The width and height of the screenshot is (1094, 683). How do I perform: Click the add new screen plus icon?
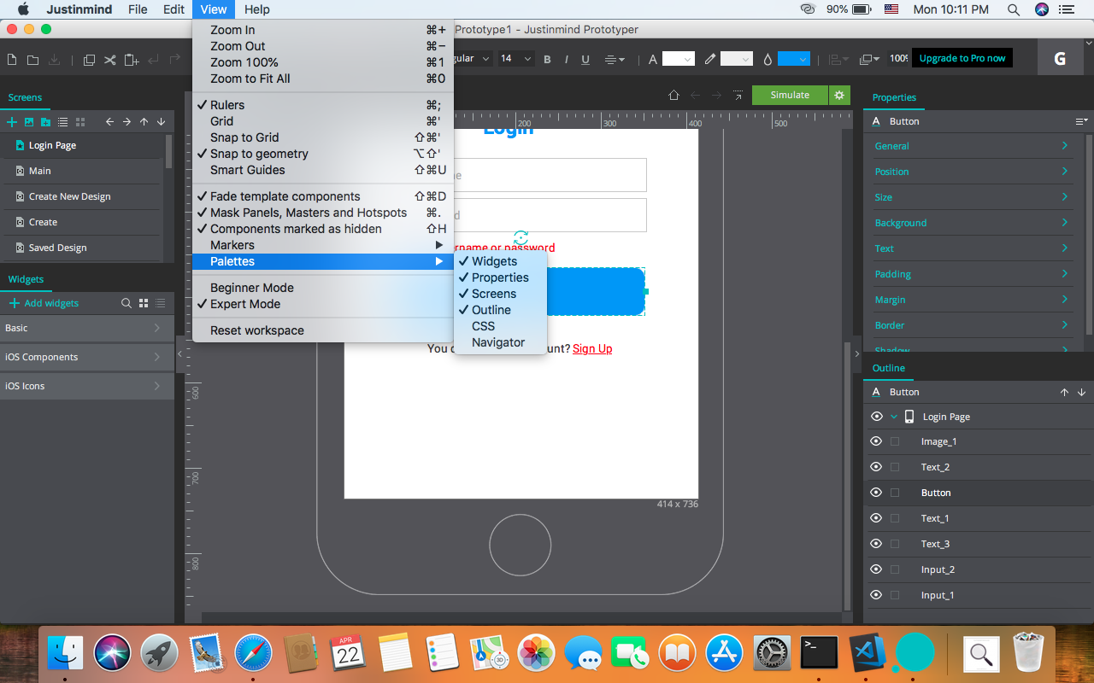click(x=12, y=122)
